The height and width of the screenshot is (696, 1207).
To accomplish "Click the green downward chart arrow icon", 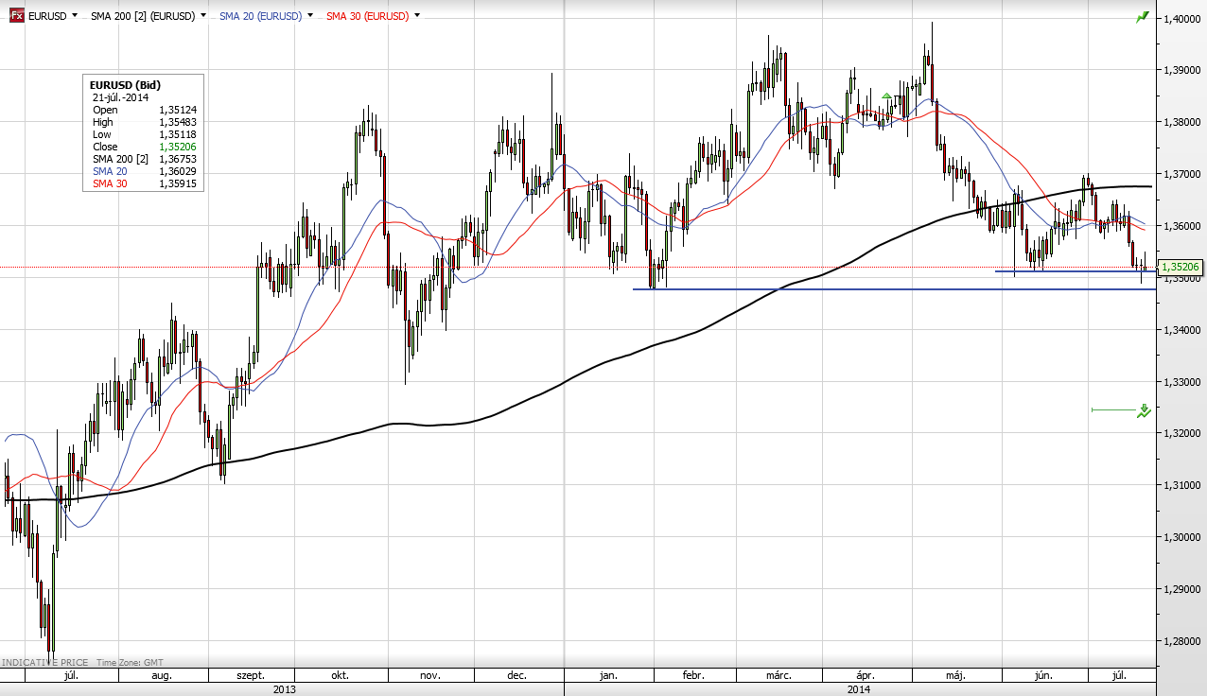I will 1144,410.
